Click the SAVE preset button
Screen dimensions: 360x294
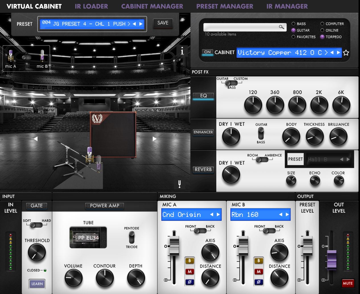pos(163,23)
